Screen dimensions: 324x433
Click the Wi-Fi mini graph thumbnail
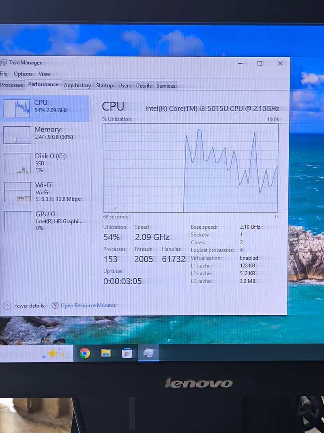(x=18, y=192)
